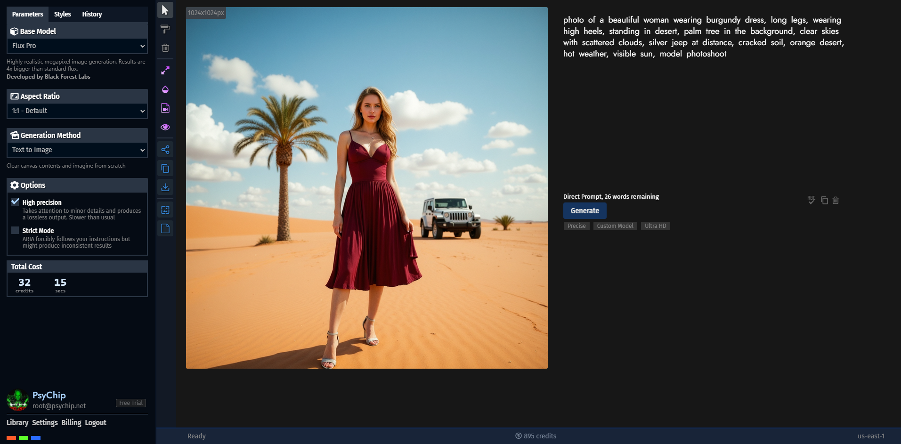Select the blue color swatch
The height and width of the screenshot is (444, 901).
click(36, 438)
